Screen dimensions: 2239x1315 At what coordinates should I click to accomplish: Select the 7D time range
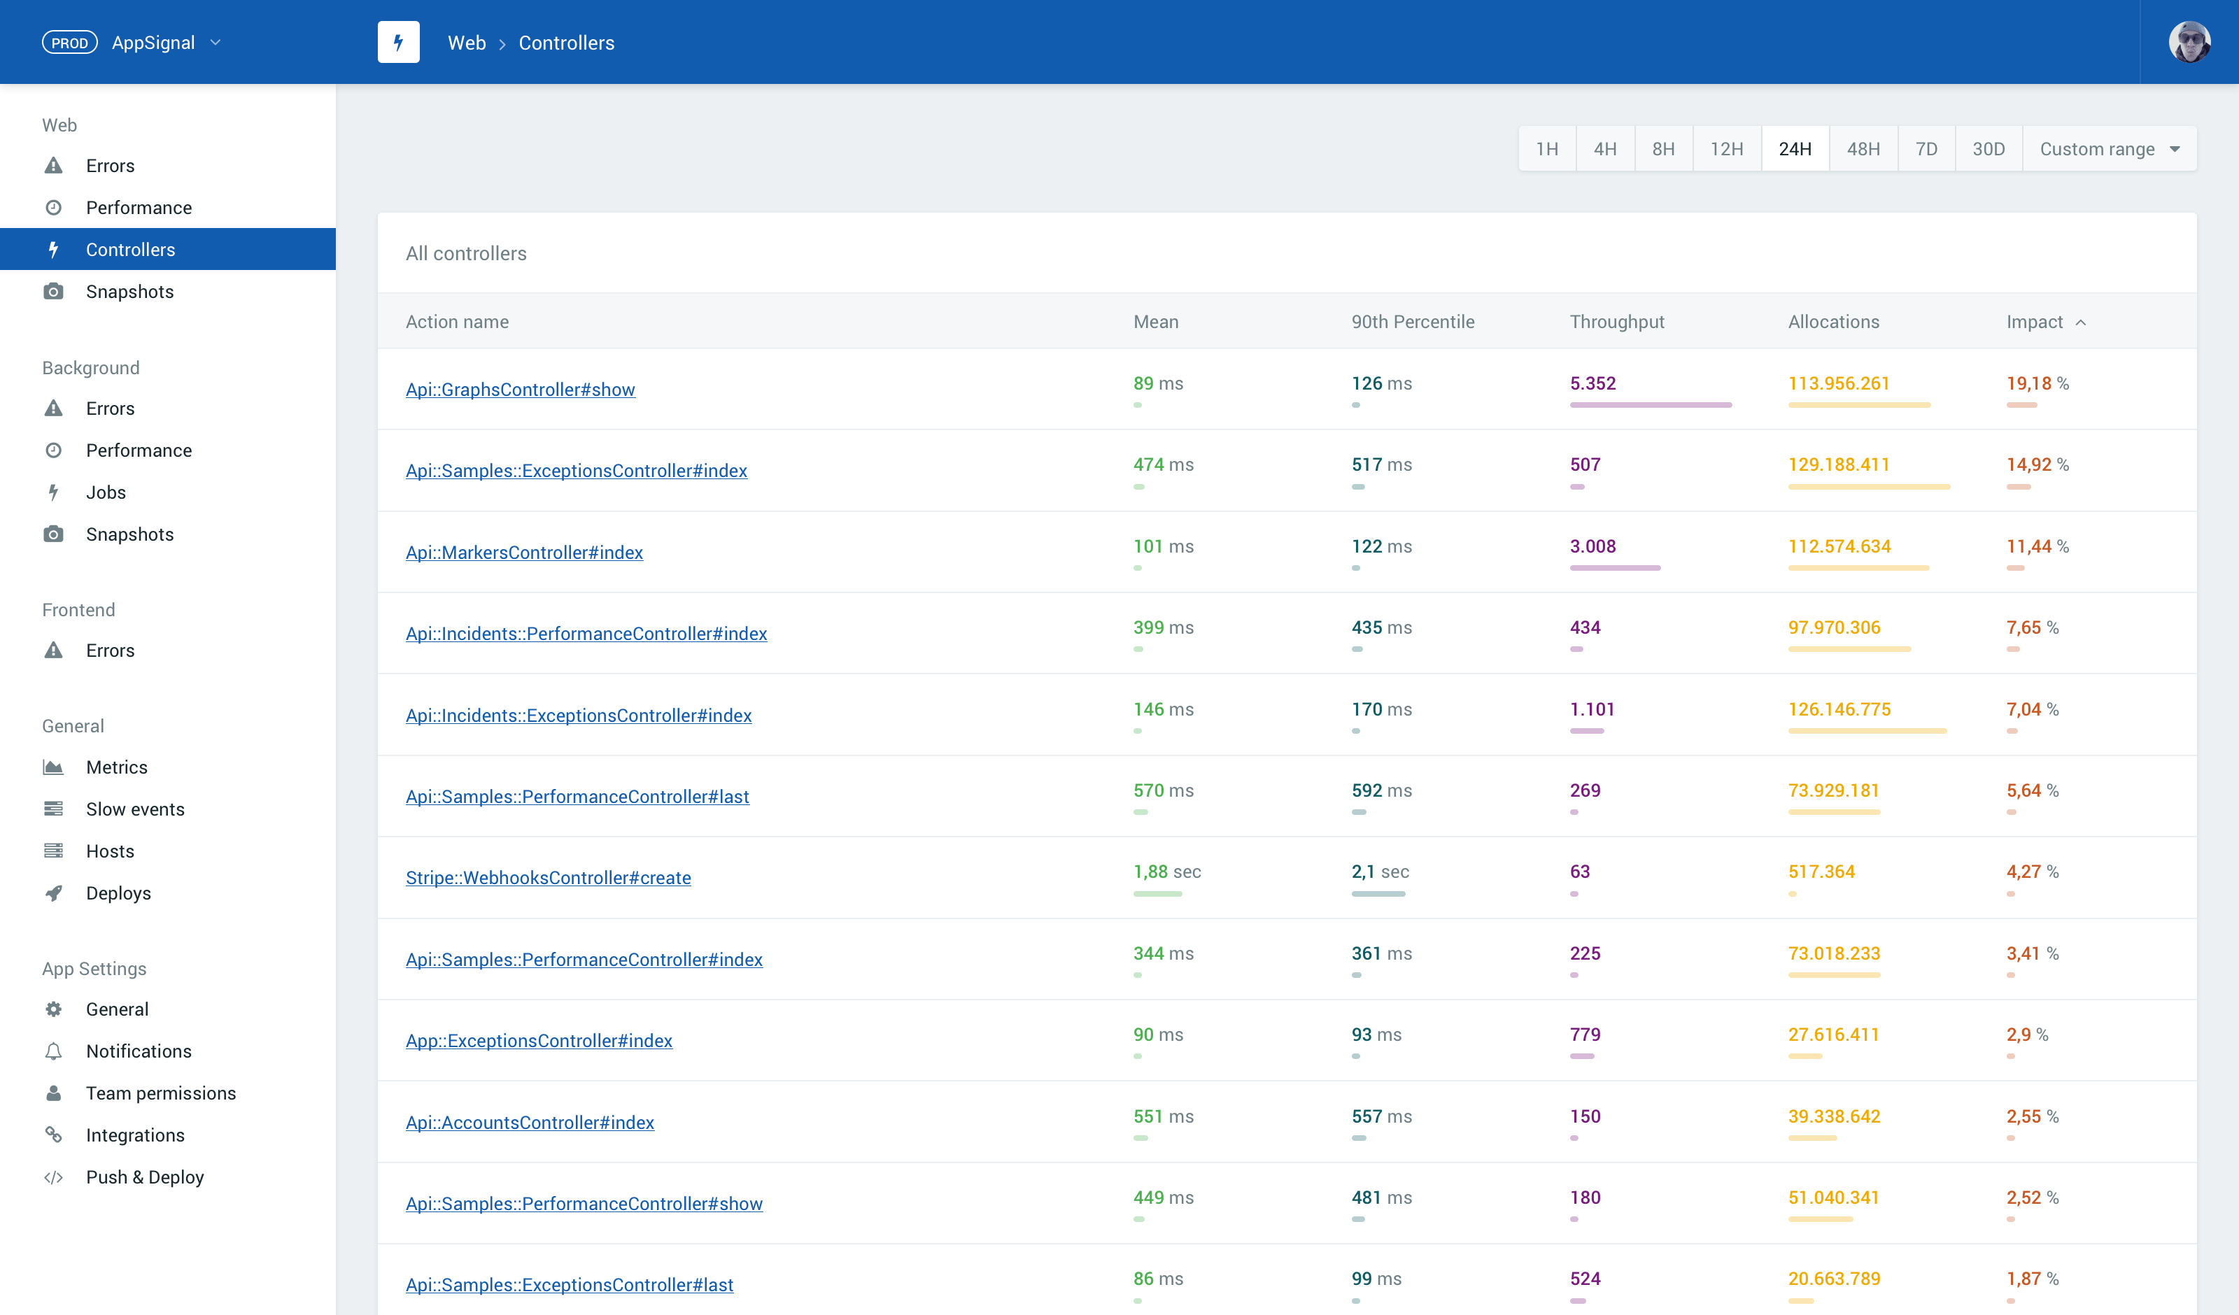coord(1926,149)
